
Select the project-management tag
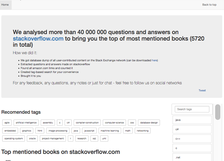click(x=53, y=139)
